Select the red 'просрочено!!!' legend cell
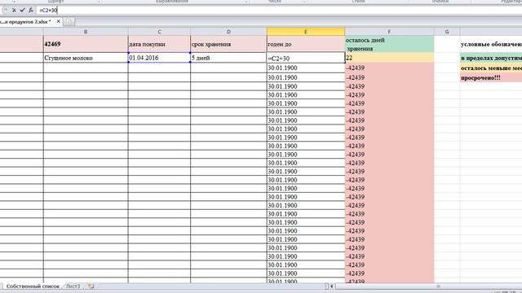This screenshot has height=293, width=522. point(491,78)
